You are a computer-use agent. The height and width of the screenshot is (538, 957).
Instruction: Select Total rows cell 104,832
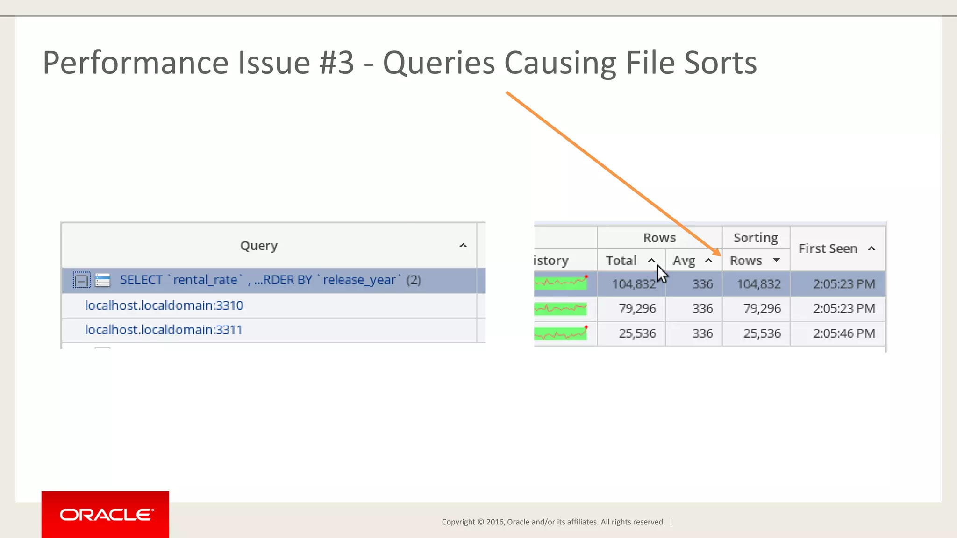coord(631,284)
